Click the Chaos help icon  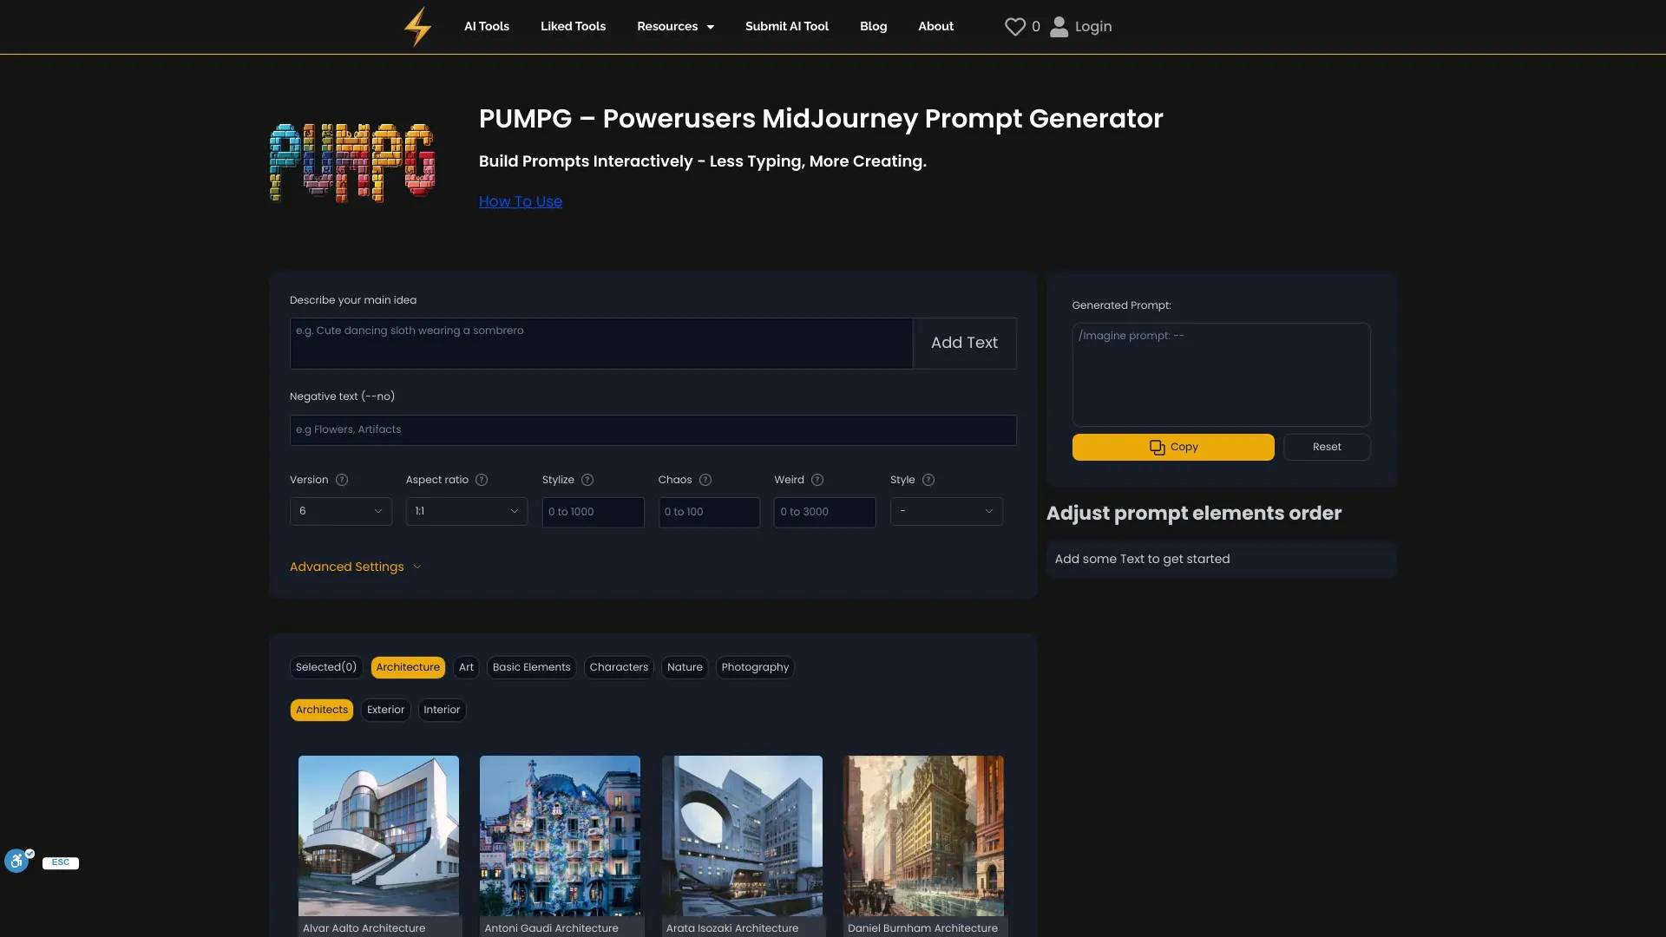tap(705, 480)
